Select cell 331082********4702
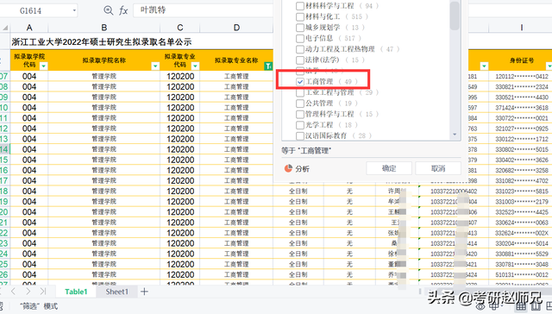This screenshot has width=552, height=314. click(522, 180)
